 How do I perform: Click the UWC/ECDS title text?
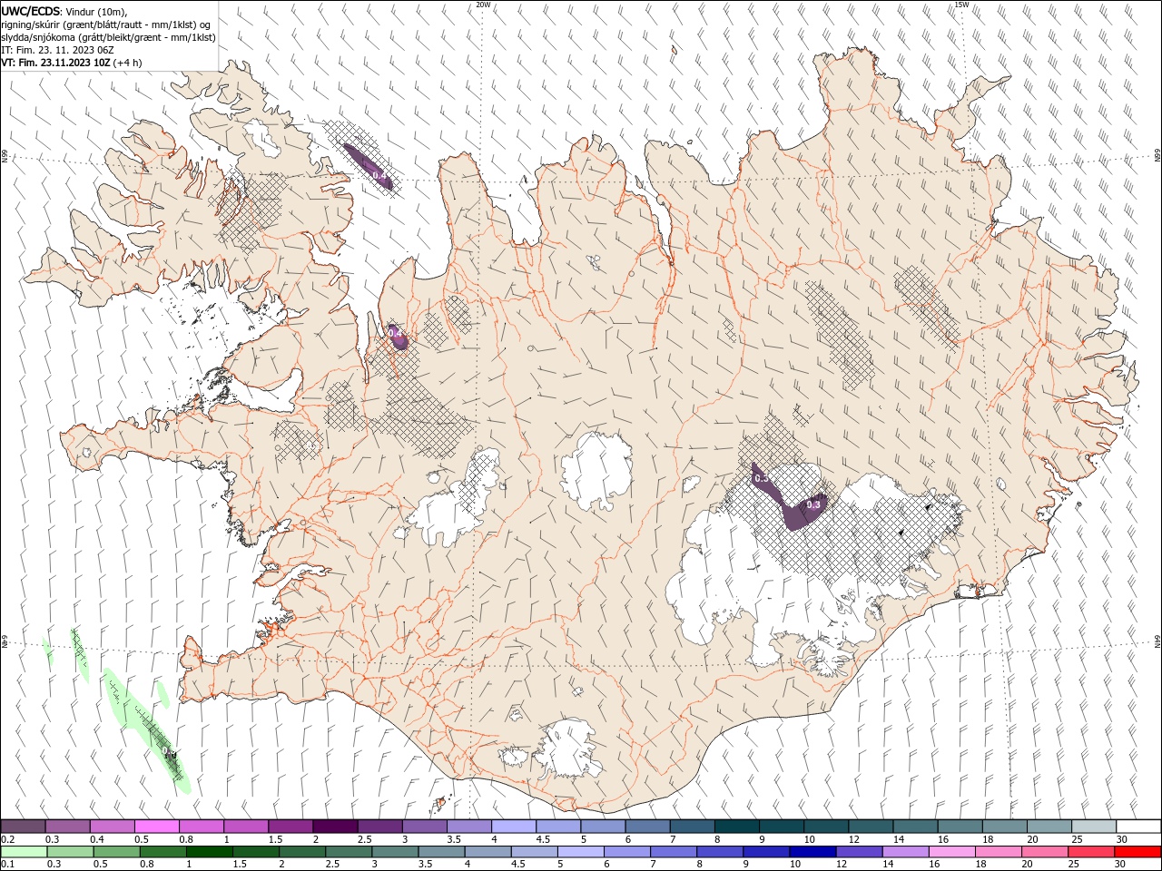click(31, 11)
